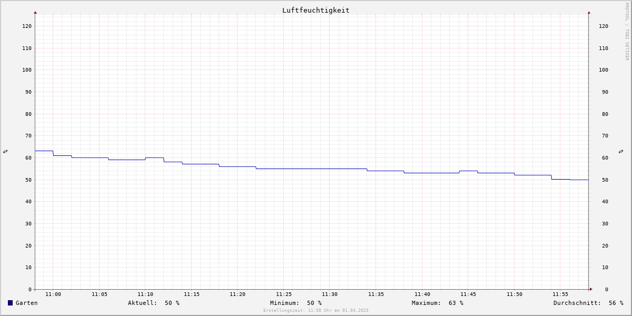Click the % unit label beside the right axis
The image size is (632, 316).
point(621,151)
